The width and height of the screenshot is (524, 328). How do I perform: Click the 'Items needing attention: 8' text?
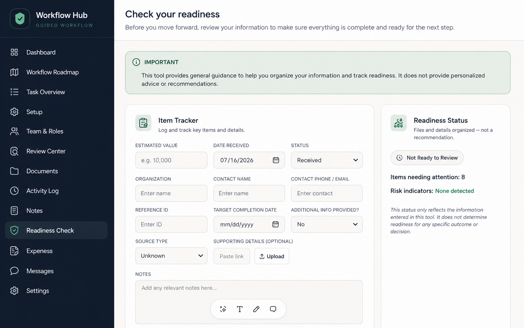(428, 177)
